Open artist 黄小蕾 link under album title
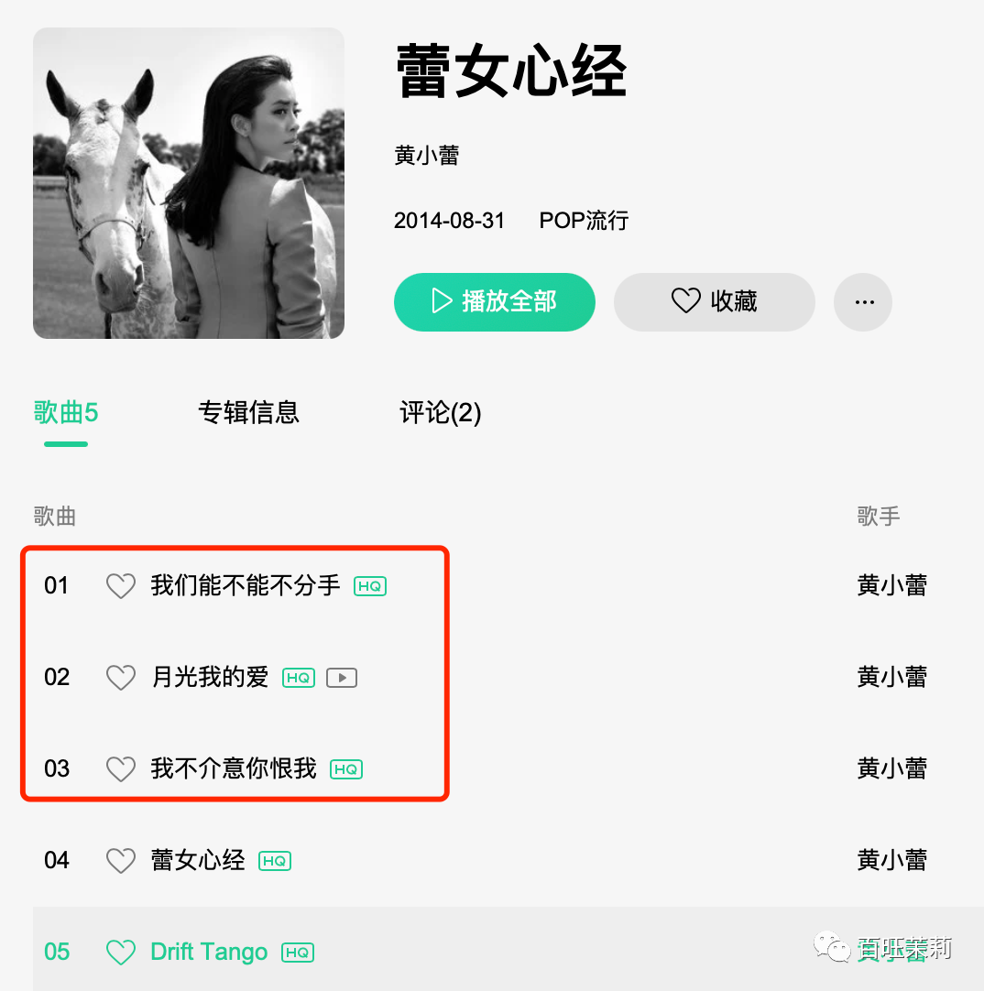The image size is (984, 991). coord(426,155)
